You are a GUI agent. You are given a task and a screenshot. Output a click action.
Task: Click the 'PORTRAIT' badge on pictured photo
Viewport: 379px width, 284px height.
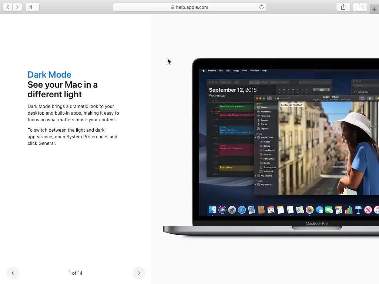point(296,105)
